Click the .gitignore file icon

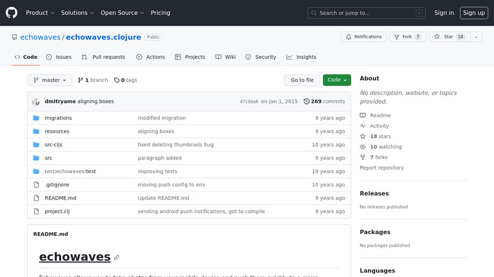click(x=36, y=185)
